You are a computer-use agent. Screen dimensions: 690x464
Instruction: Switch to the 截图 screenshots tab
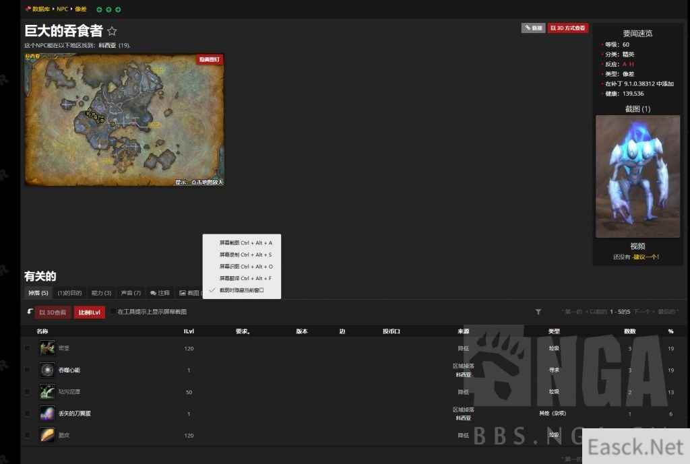click(189, 293)
